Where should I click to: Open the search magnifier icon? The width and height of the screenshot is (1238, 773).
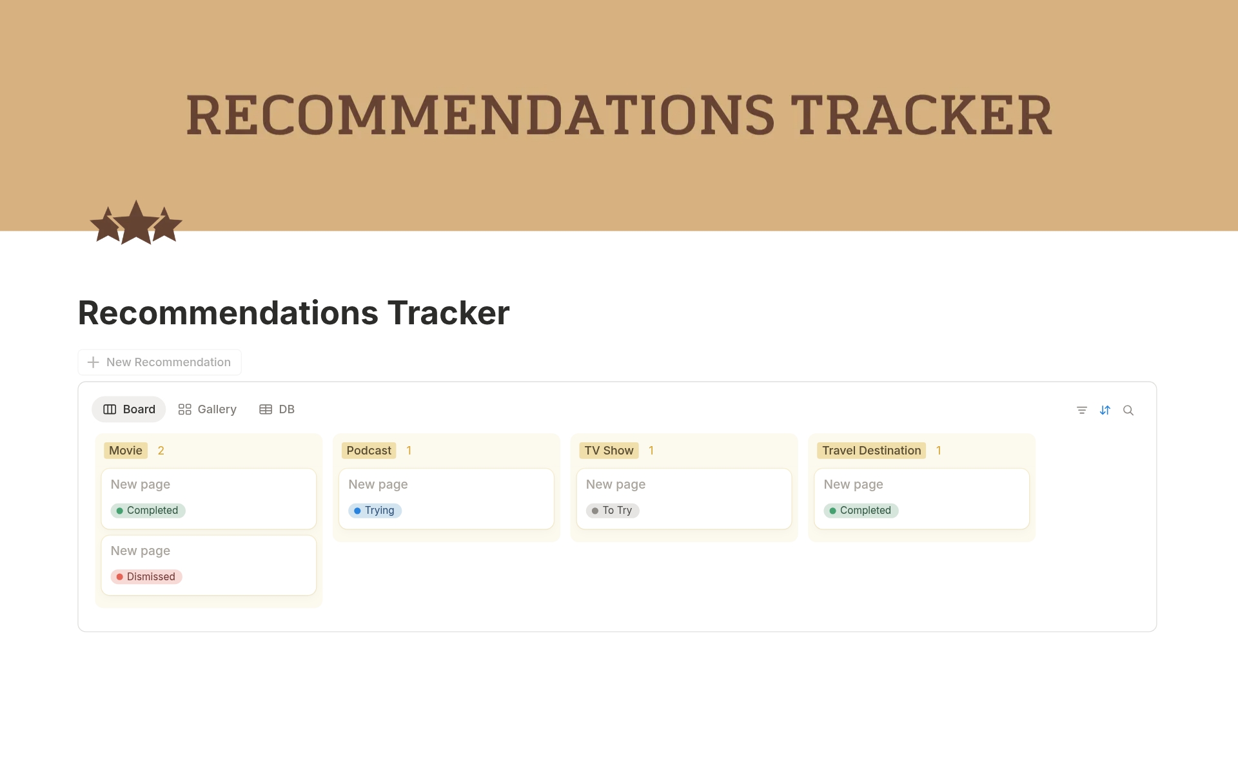(x=1128, y=410)
